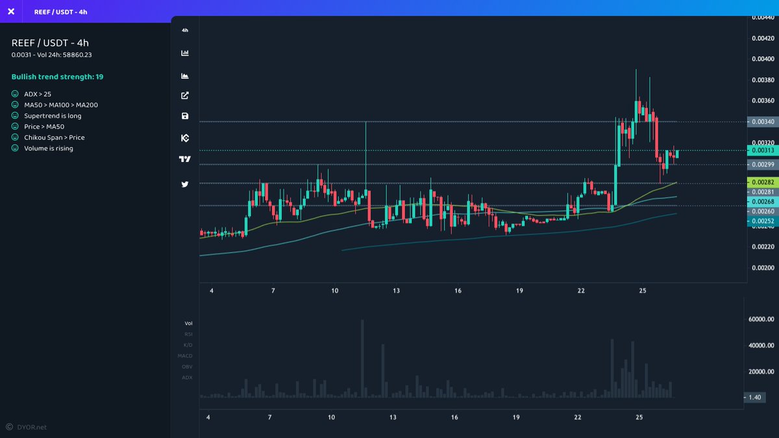Select the ADX indicator tab
The image size is (779, 438).
(x=188, y=377)
